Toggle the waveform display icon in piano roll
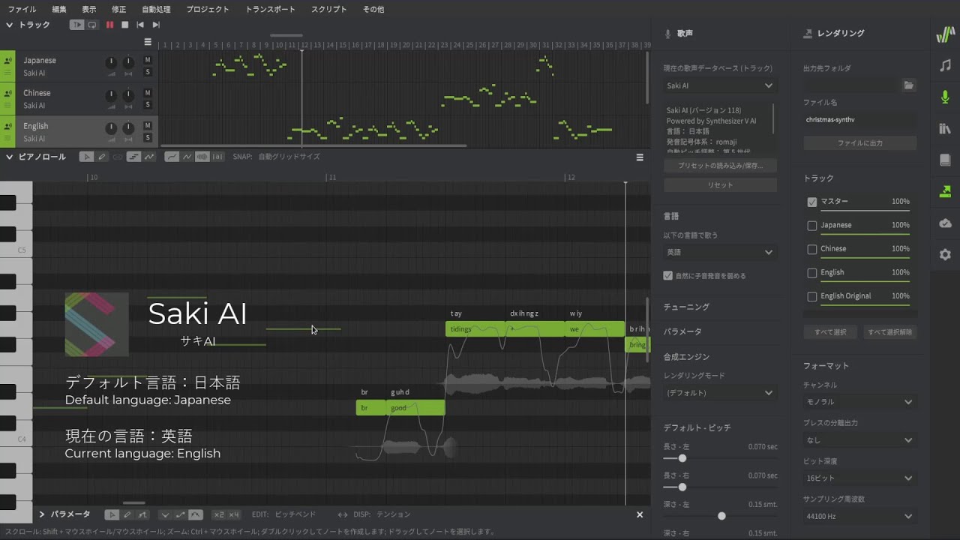Image resolution: width=960 pixels, height=540 pixels. [x=202, y=157]
